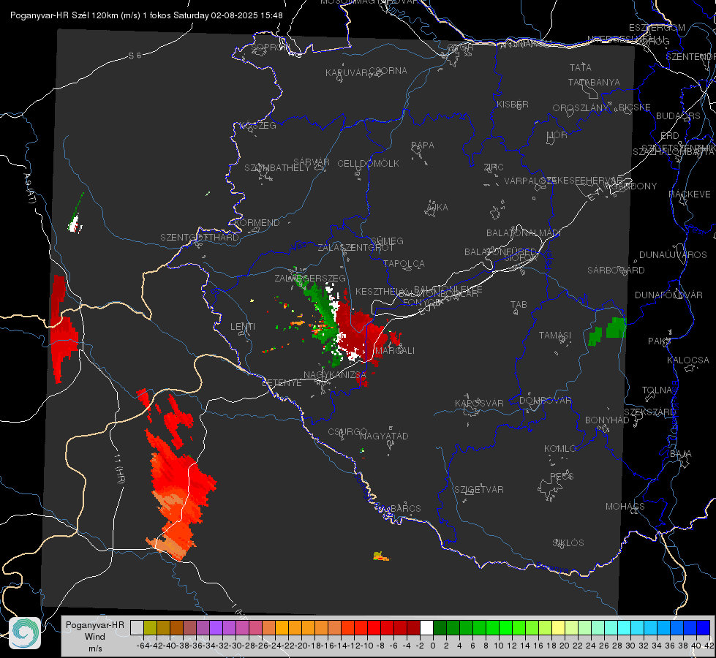Viewport: 716px width, 658px height.
Task: Click the KÖRMEND city label
Action: 257,223
